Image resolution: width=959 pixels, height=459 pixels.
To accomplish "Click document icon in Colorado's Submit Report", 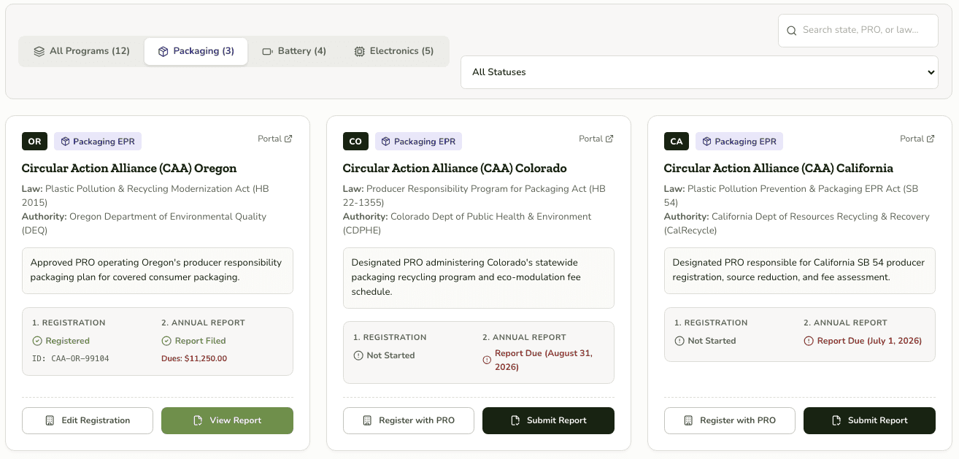I will [515, 420].
